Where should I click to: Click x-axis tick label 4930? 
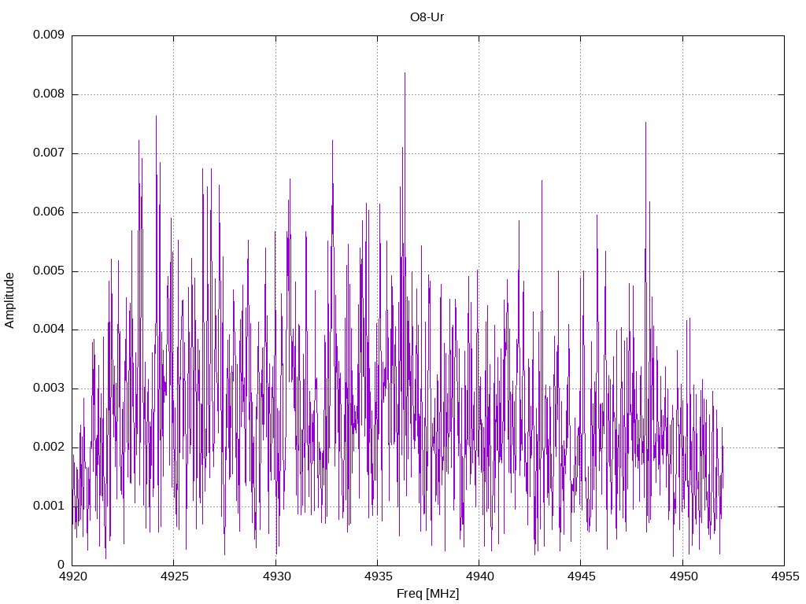pos(276,576)
